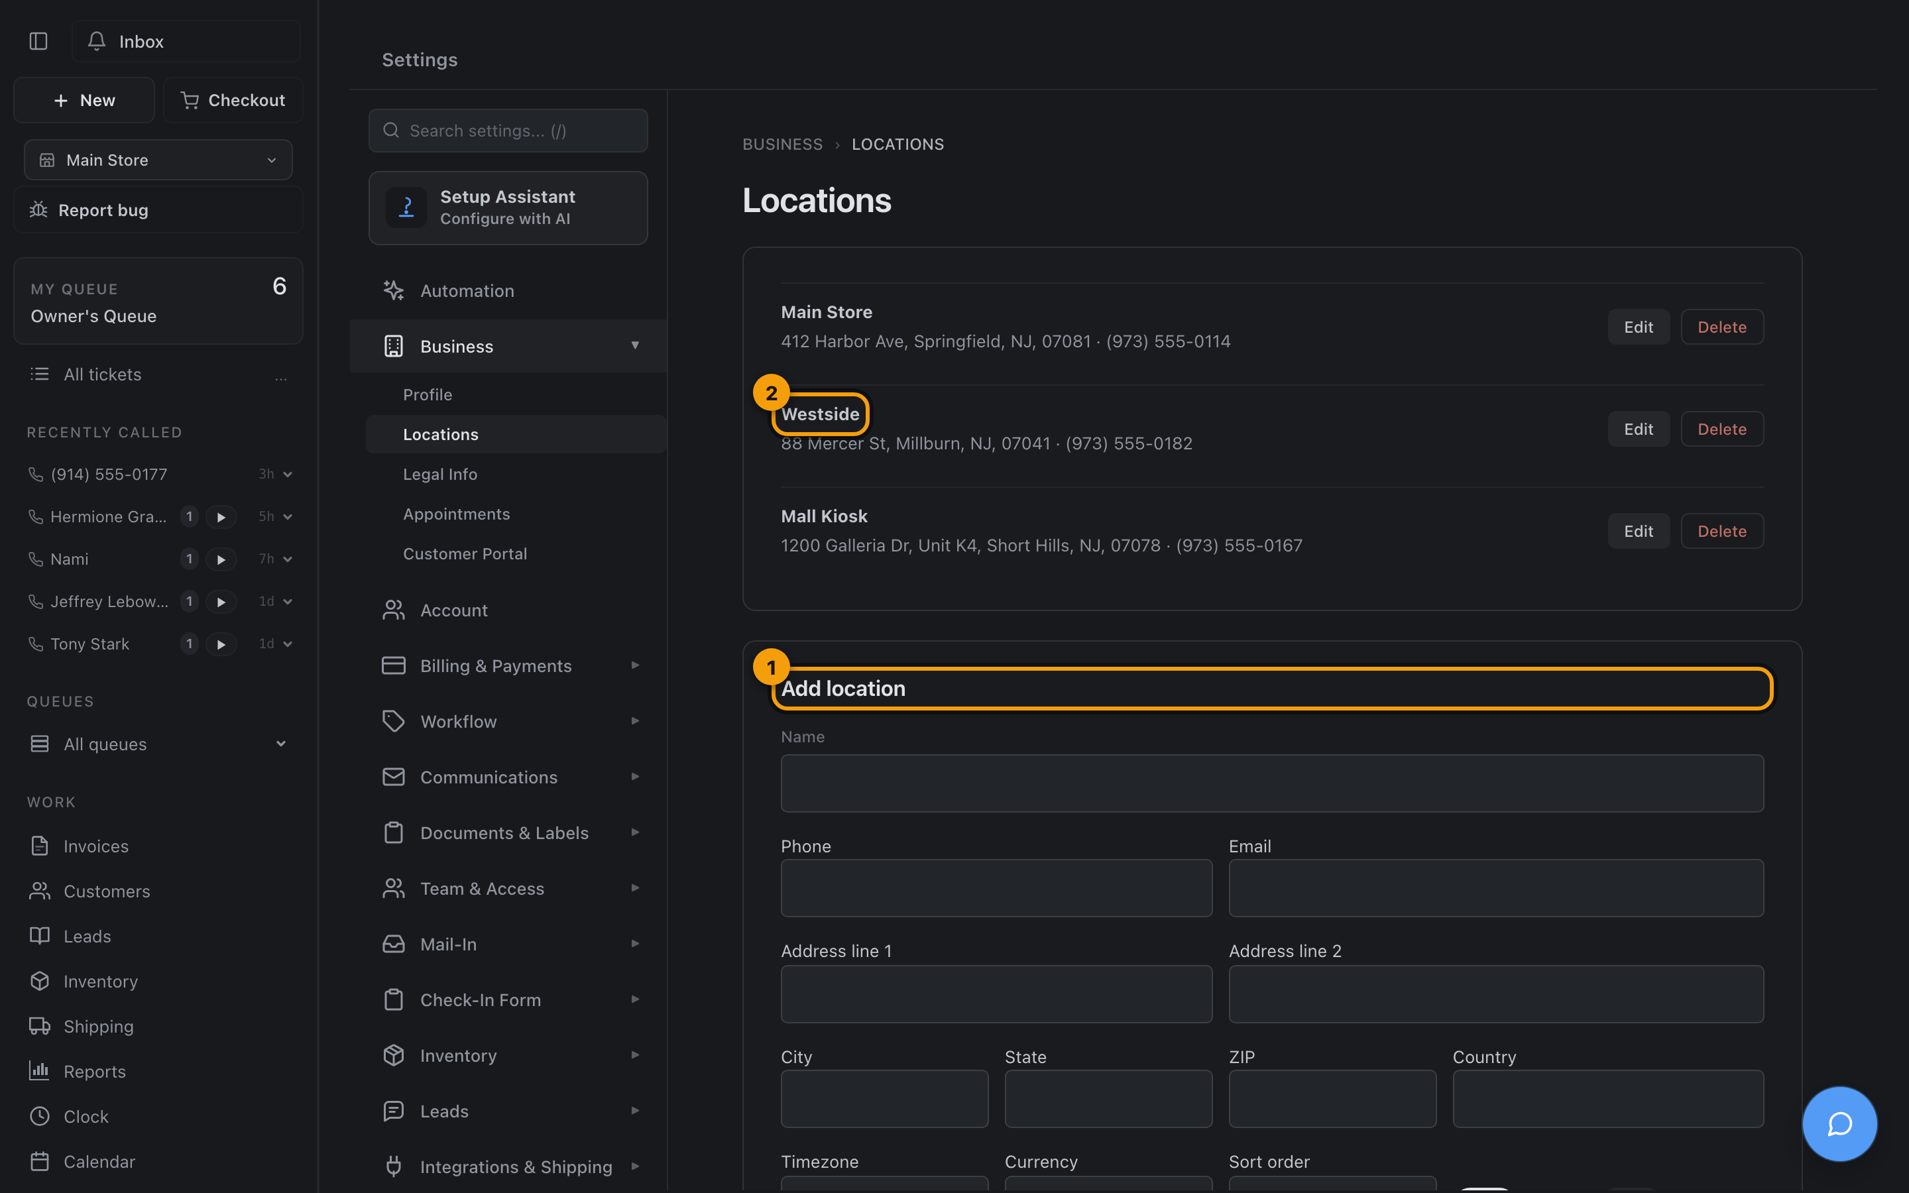Delete the Main Store location
This screenshot has width=1909, height=1193.
point(1722,327)
